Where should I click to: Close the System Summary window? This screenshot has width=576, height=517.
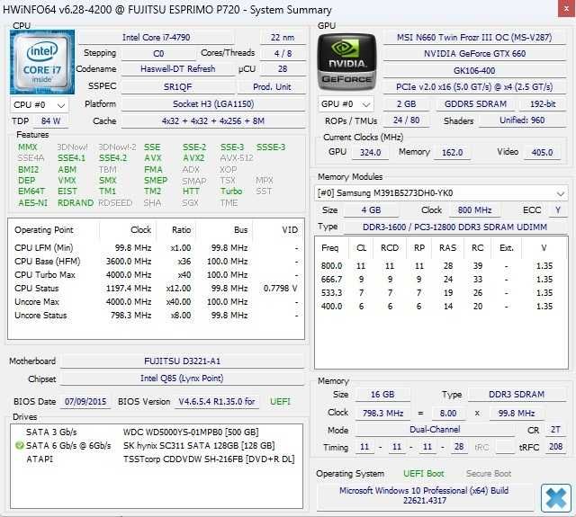click(x=567, y=8)
